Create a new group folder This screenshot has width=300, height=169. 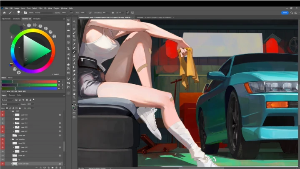(52, 167)
